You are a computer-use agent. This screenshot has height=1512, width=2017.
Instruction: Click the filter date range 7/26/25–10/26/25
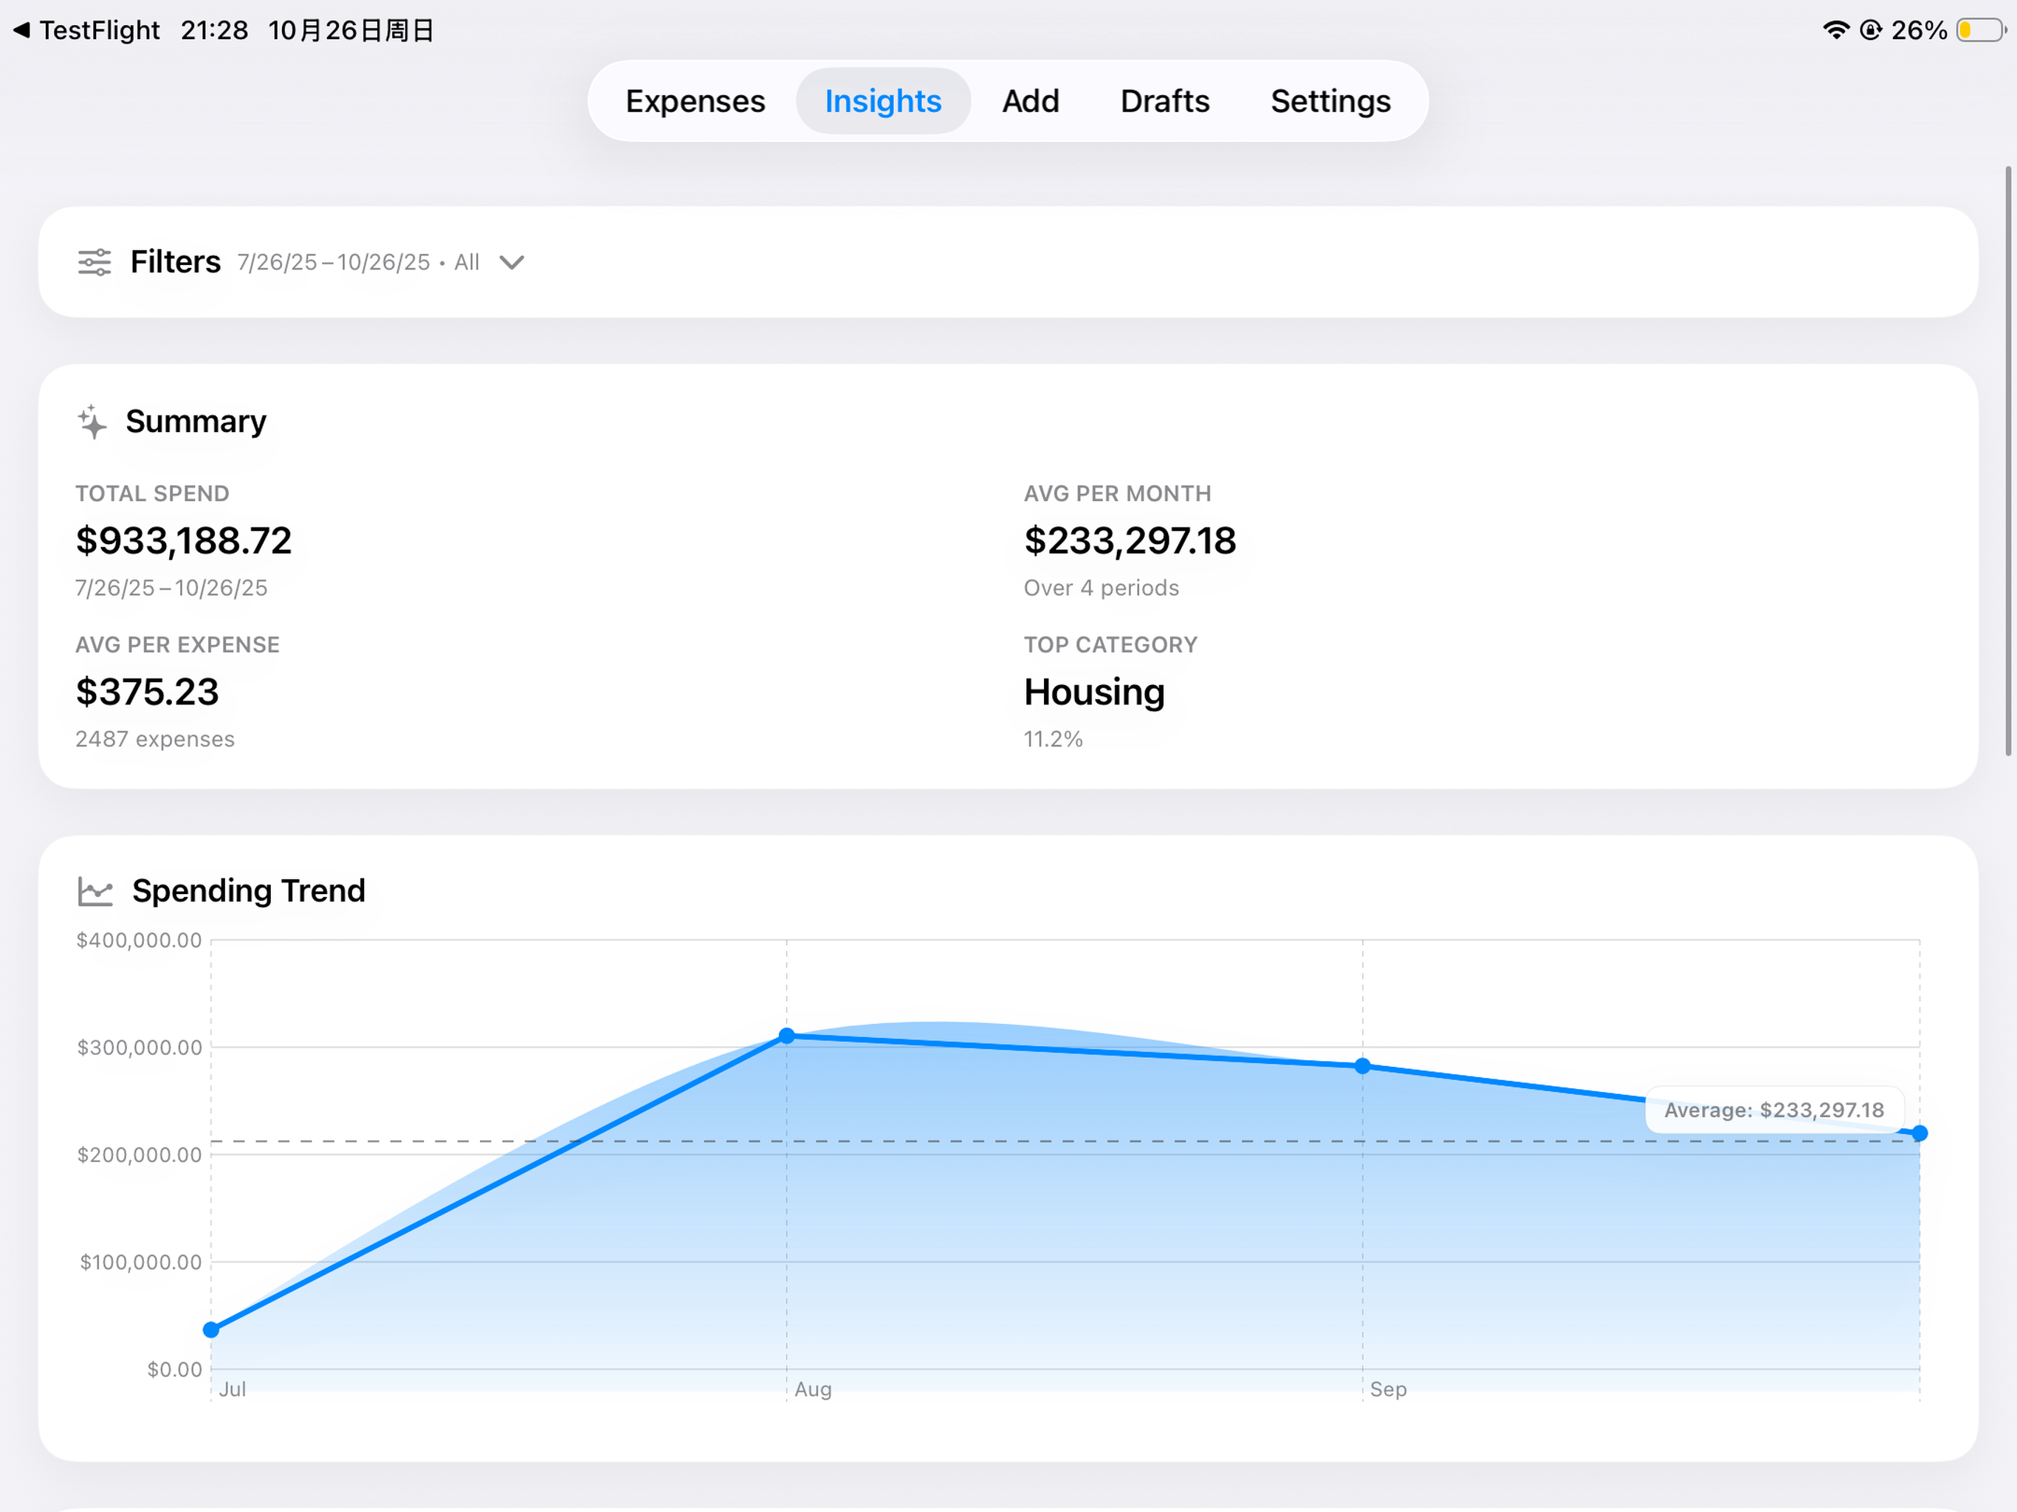(x=334, y=263)
